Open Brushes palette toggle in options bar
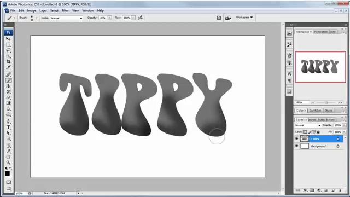 (x=219, y=18)
